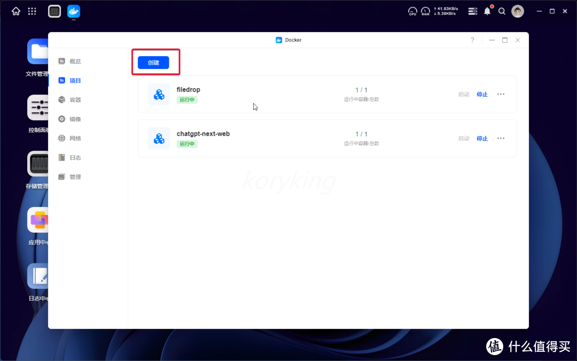Click the search magnifier icon
The width and height of the screenshot is (577, 361).
point(502,11)
